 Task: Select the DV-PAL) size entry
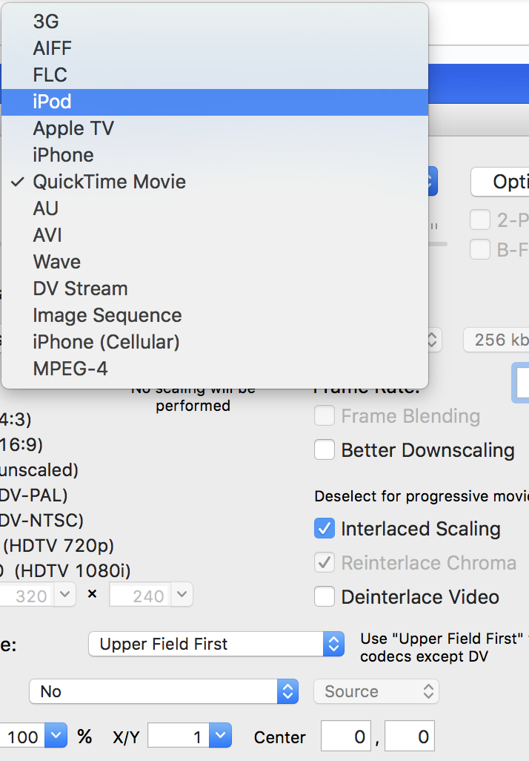pos(34,495)
